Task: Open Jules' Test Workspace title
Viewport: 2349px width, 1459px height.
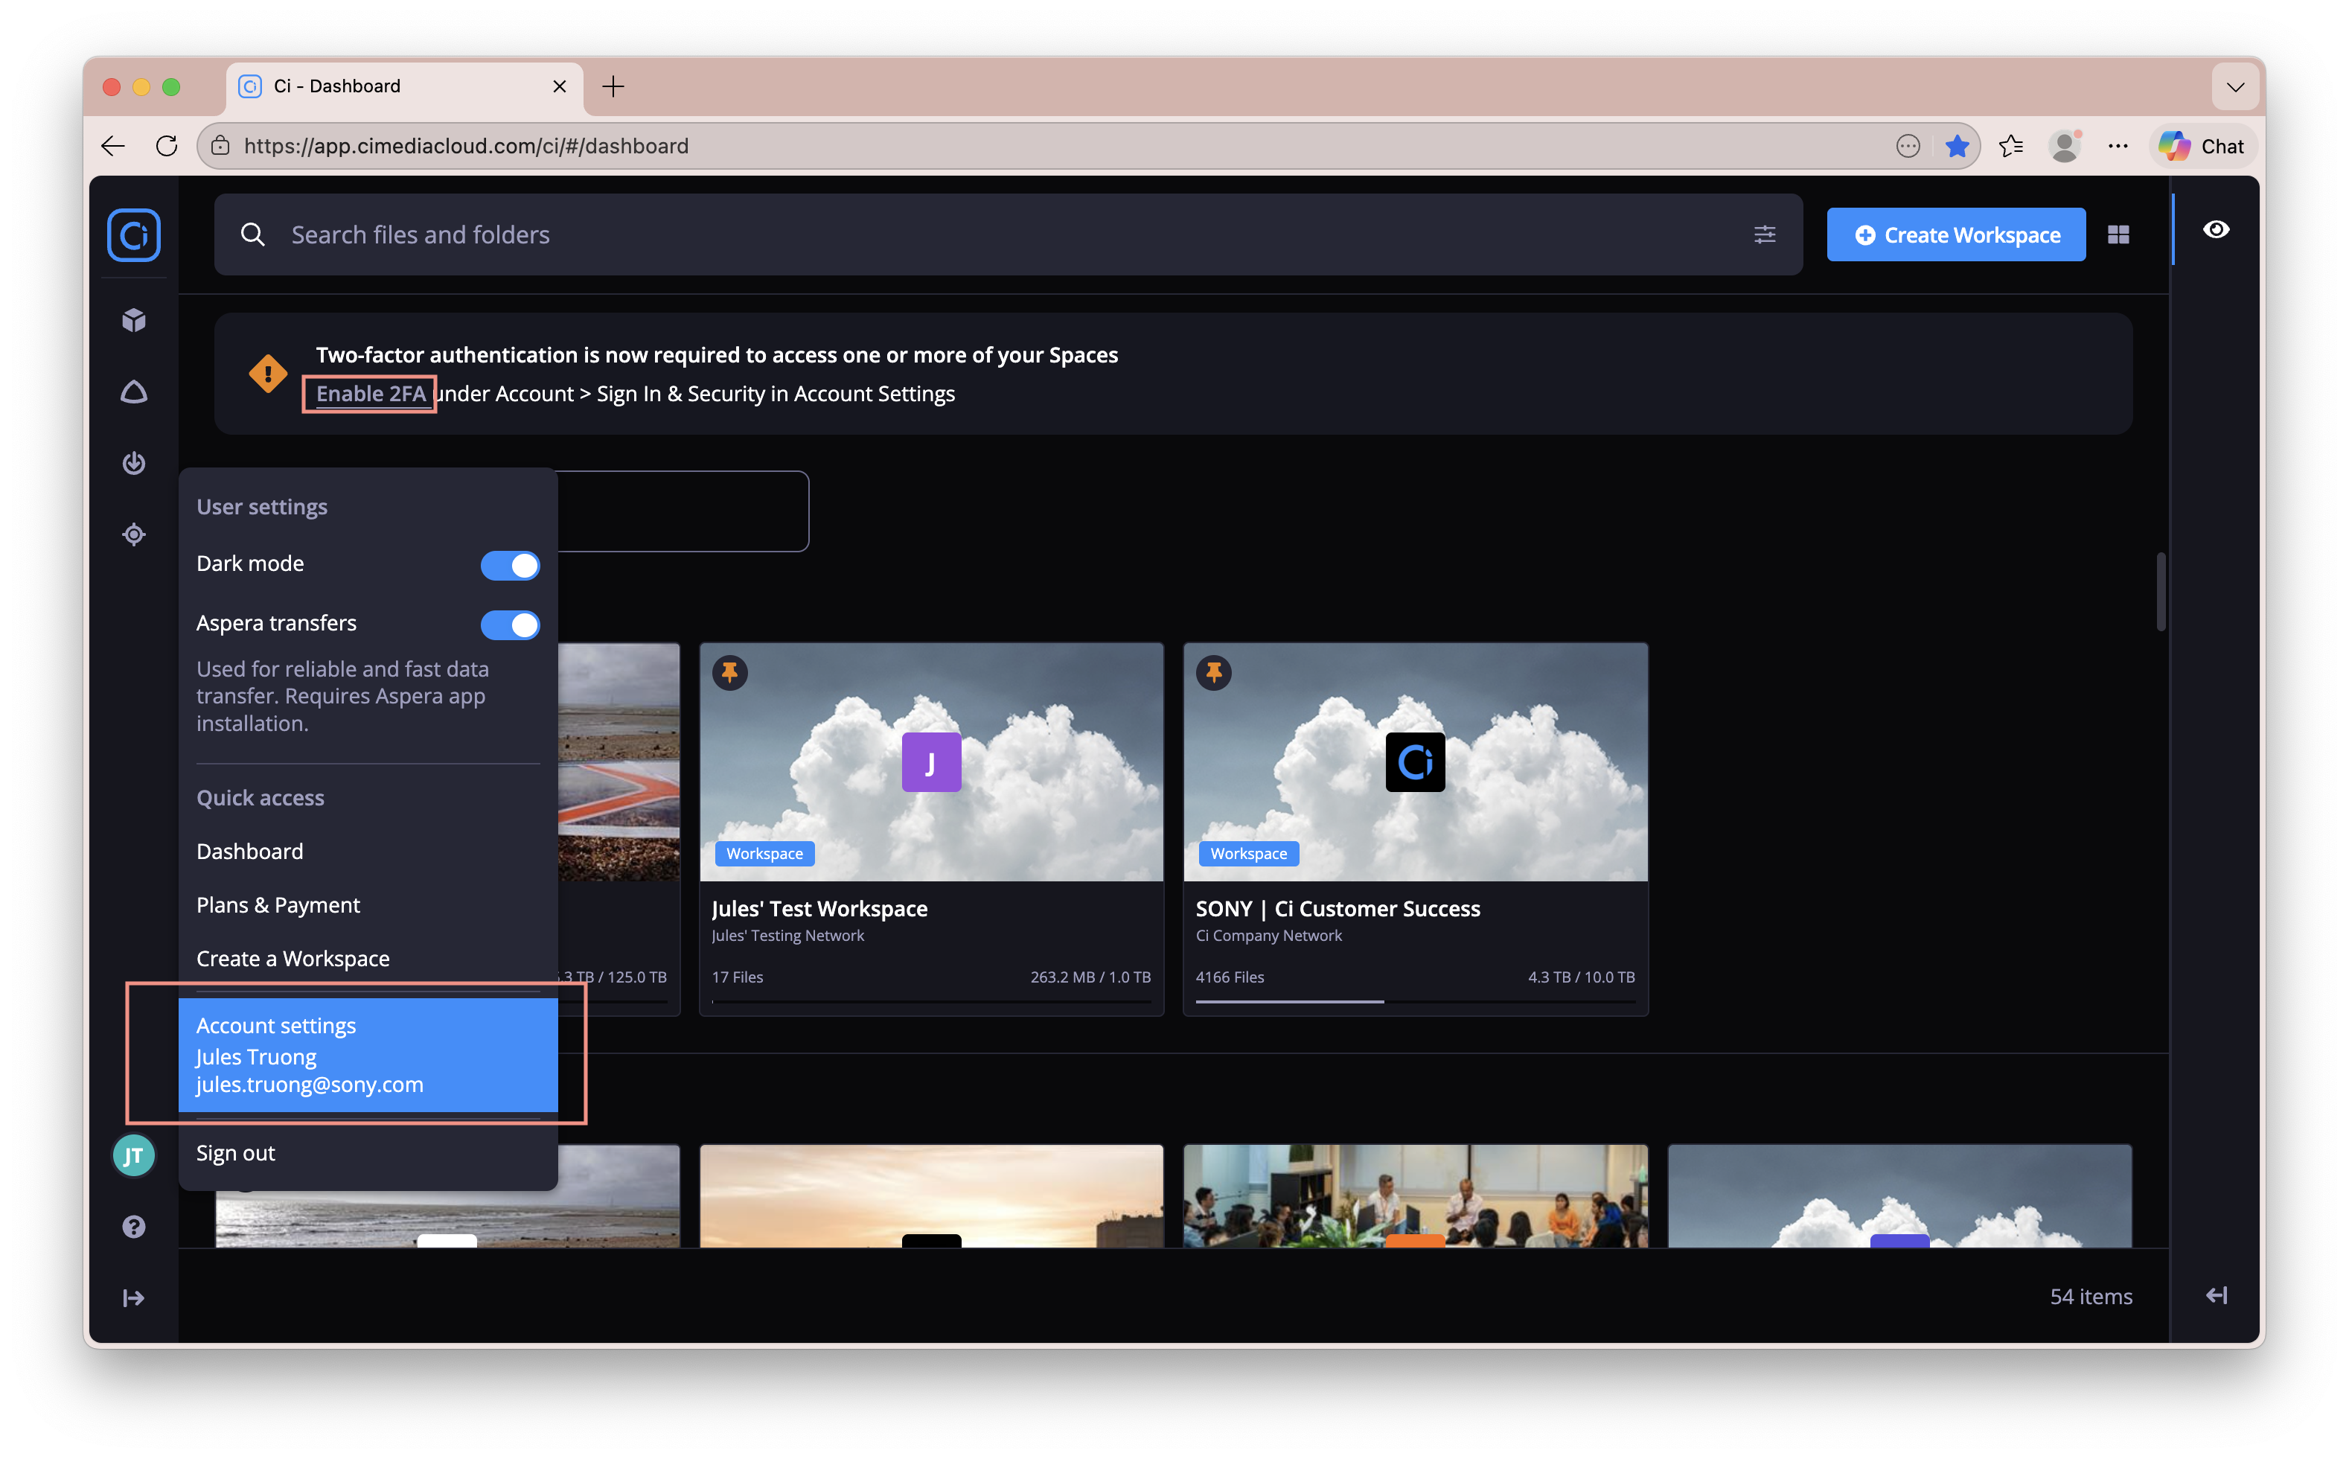Action: [819, 908]
